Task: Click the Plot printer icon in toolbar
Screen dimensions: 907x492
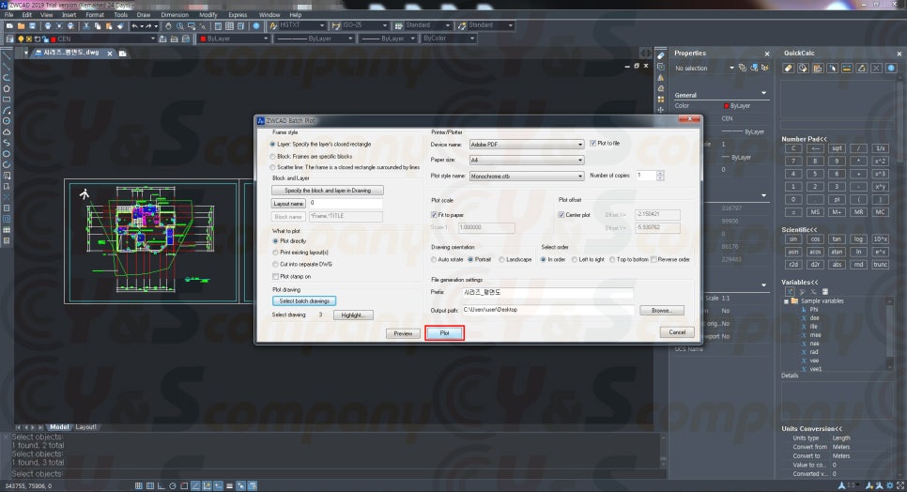Action: (x=48, y=26)
